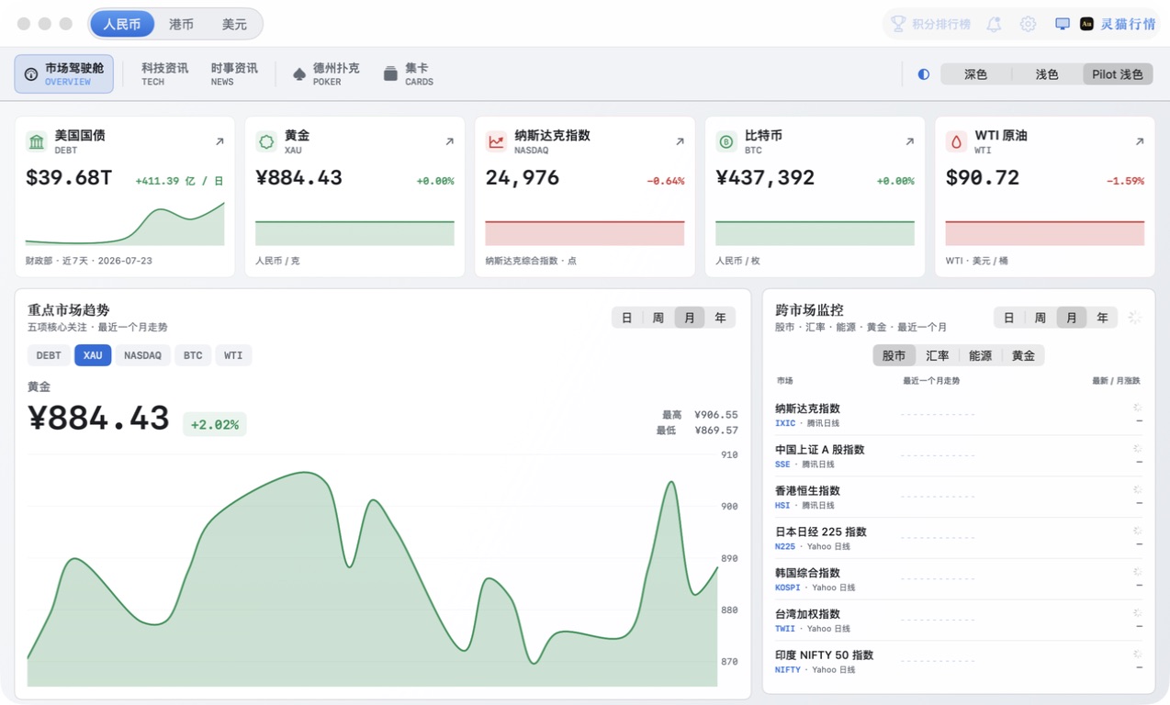Click the 印度 NIFTY 50 指数 row

click(959, 662)
